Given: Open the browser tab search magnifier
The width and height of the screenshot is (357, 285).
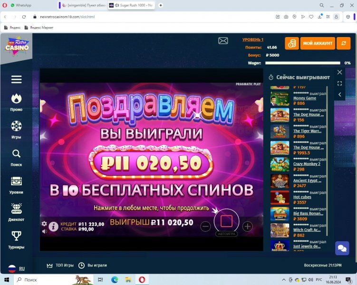Looking at the screenshot, I should 322,5.
